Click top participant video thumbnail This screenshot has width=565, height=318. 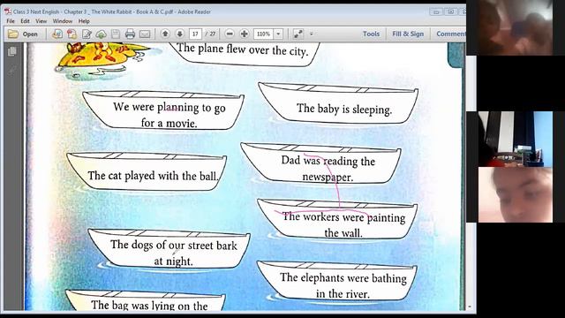tap(516, 27)
